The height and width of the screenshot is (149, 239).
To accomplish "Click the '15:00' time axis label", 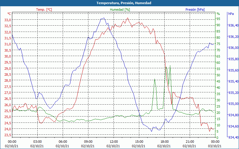I will pyautogui.click(x=139, y=142).
